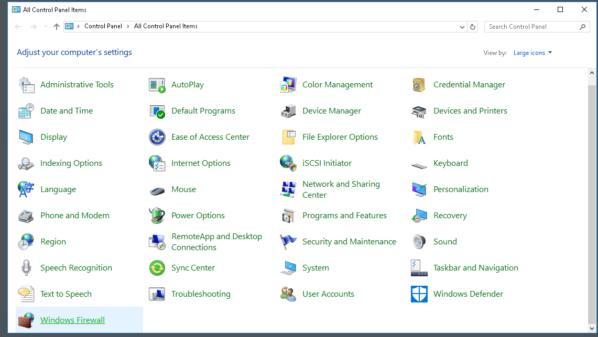Expand chevron after Control Panel in breadcrumb
598x337 pixels.
click(128, 26)
